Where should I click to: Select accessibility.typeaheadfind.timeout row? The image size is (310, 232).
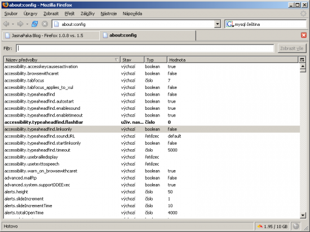152,150
